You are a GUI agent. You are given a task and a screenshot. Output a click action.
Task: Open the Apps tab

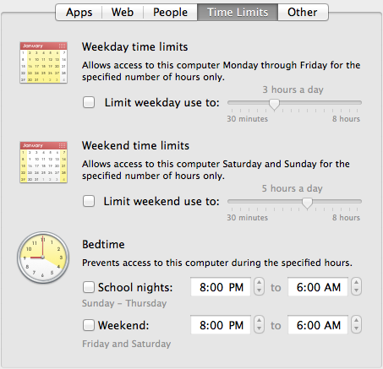(79, 12)
